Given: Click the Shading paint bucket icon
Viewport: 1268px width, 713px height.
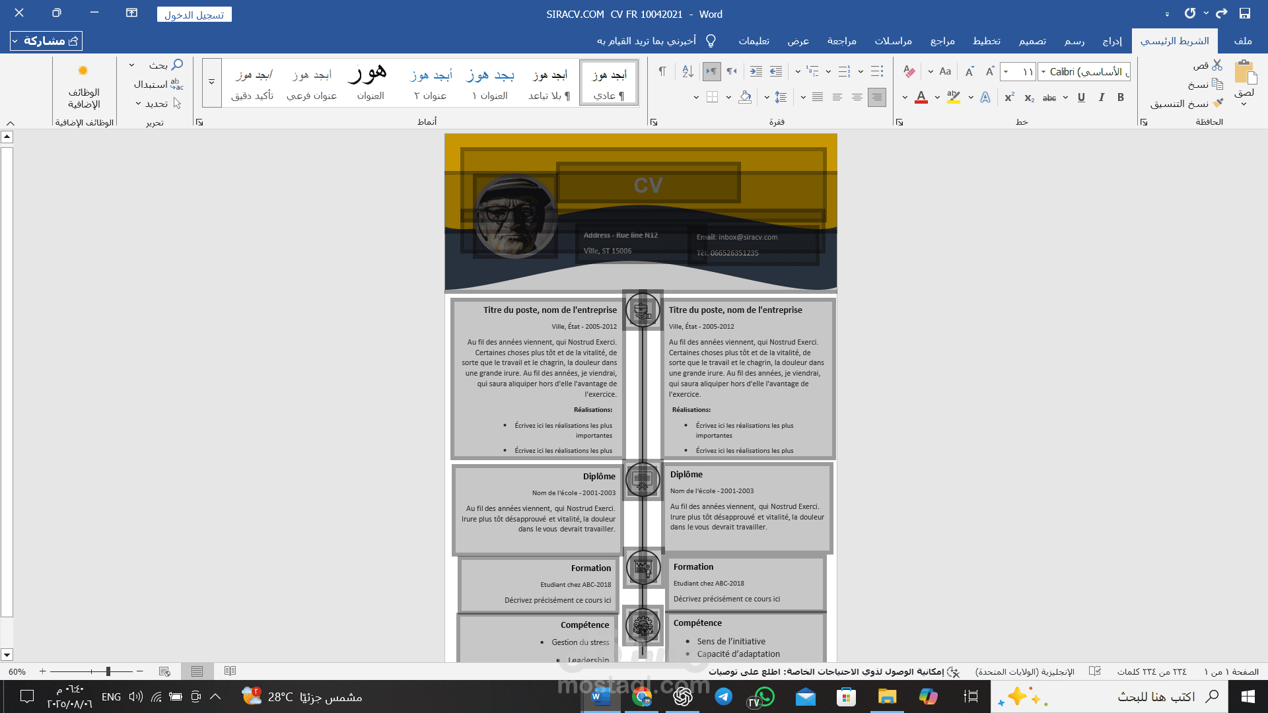Looking at the screenshot, I should [745, 98].
